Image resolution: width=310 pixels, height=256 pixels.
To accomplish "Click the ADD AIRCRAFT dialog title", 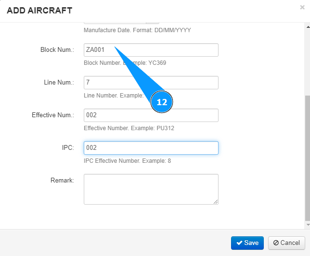I will click(x=39, y=10).
